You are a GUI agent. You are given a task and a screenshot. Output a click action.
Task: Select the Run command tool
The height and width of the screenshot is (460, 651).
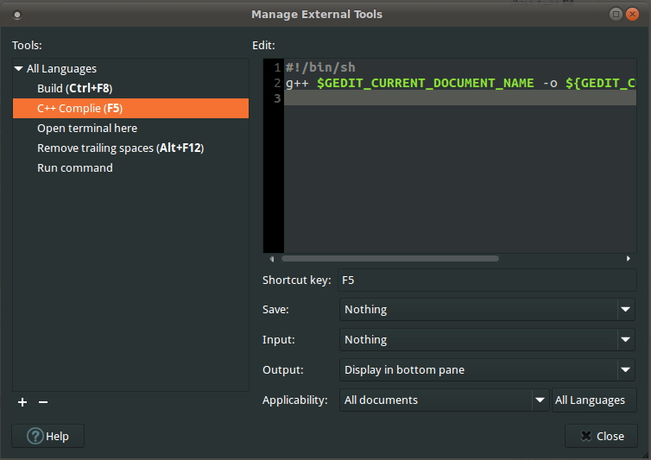click(130, 168)
